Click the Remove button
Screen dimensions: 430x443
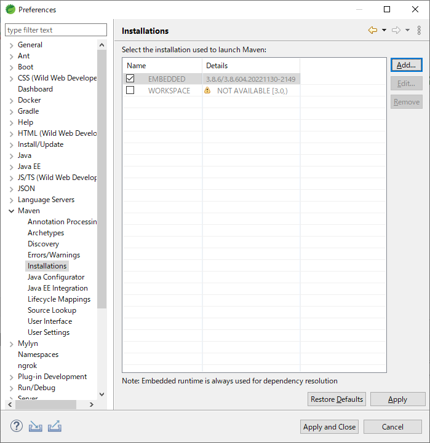click(406, 102)
